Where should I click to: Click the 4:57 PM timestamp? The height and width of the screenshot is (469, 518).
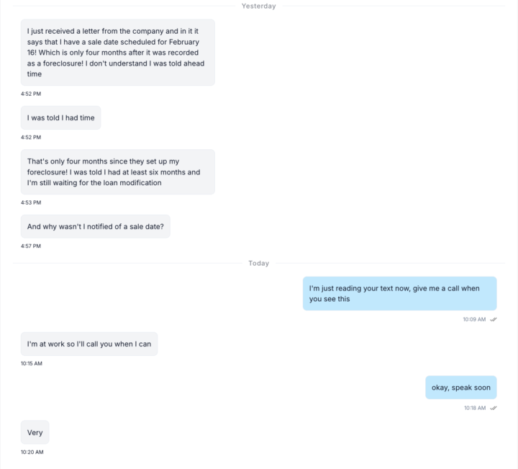click(x=31, y=246)
